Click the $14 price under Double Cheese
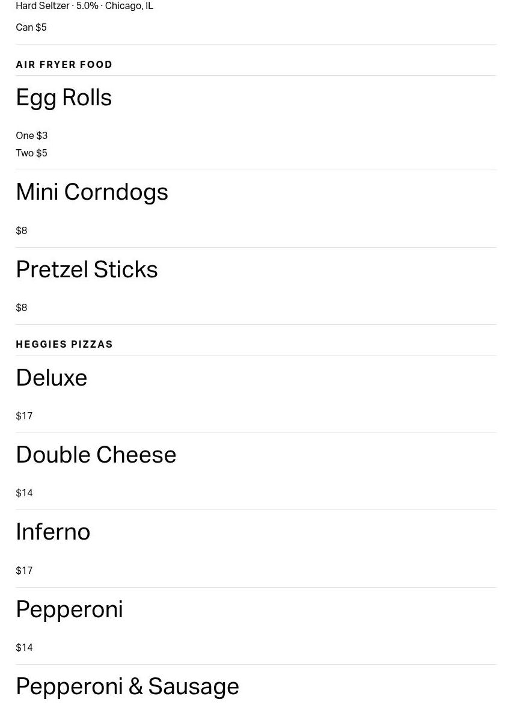Image resolution: width=511 pixels, height=705 pixels. pyautogui.click(x=24, y=493)
